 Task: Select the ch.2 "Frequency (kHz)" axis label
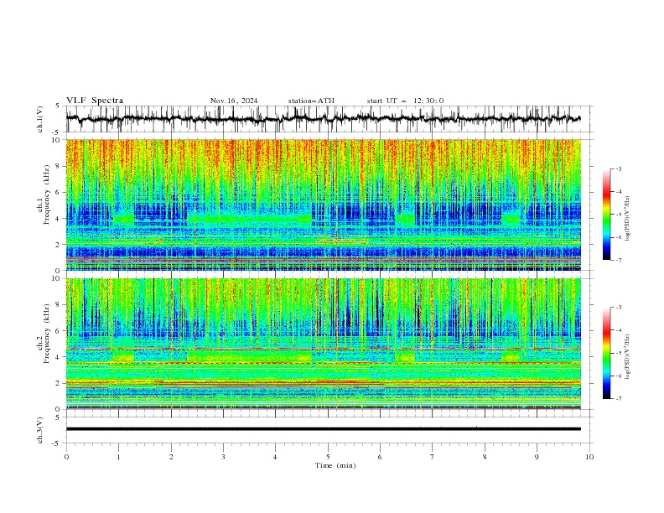47,334
